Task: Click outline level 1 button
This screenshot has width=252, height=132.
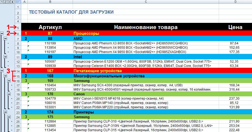Action: [x=2, y=2]
